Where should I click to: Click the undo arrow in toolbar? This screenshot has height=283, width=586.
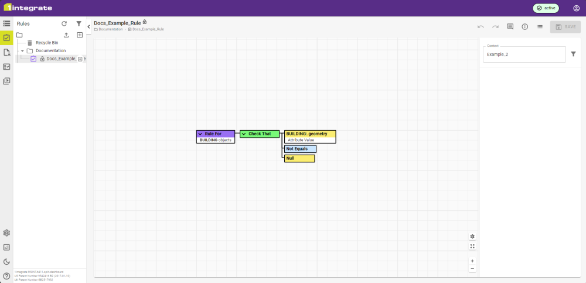click(x=481, y=26)
